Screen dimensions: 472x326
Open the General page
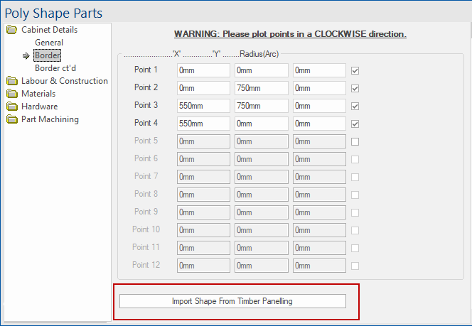(x=49, y=43)
